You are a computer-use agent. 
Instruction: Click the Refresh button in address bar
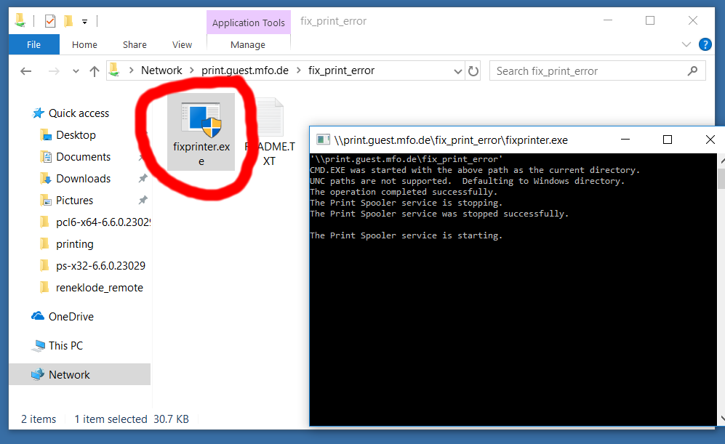(x=473, y=71)
